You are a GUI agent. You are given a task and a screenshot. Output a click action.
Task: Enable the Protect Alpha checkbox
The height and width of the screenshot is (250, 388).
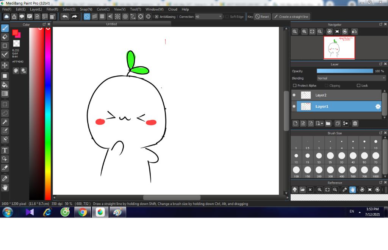tap(294, 85)
